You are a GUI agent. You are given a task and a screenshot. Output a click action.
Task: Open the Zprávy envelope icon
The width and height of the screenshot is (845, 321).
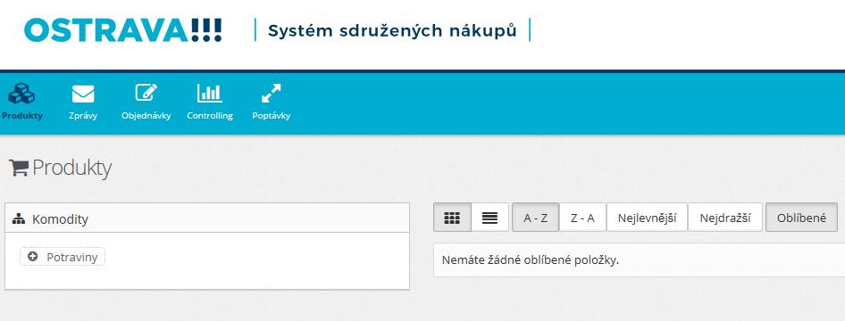(83, 95)
